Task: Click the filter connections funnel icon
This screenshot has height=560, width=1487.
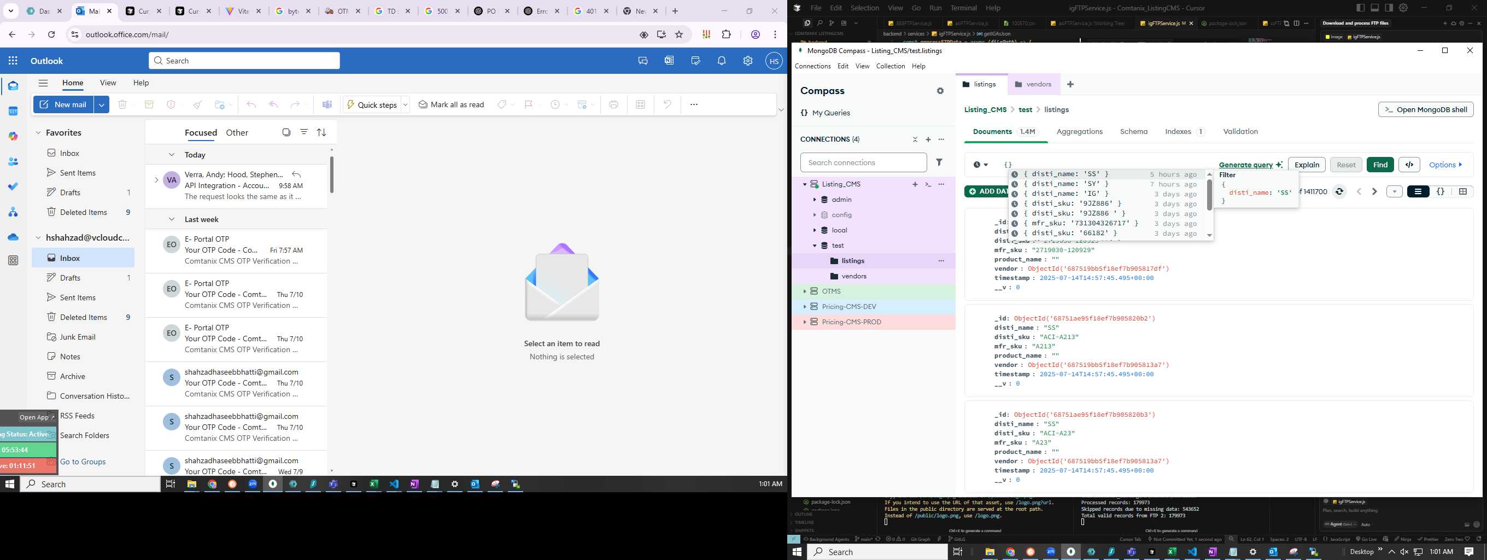Action: coord(940,163)
